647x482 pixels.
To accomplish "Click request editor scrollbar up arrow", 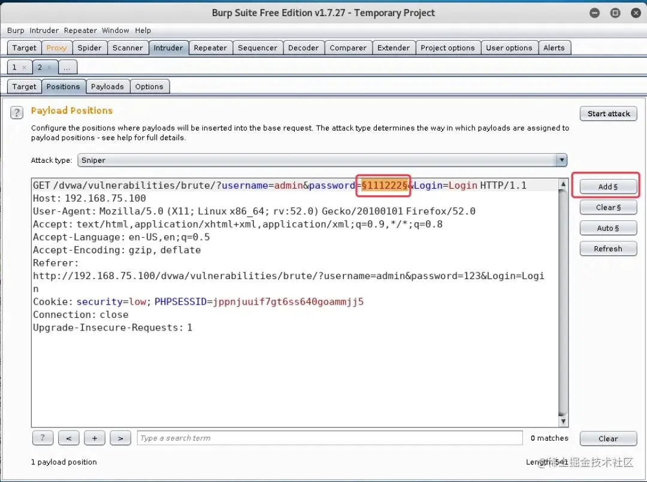I will point(563,184).
